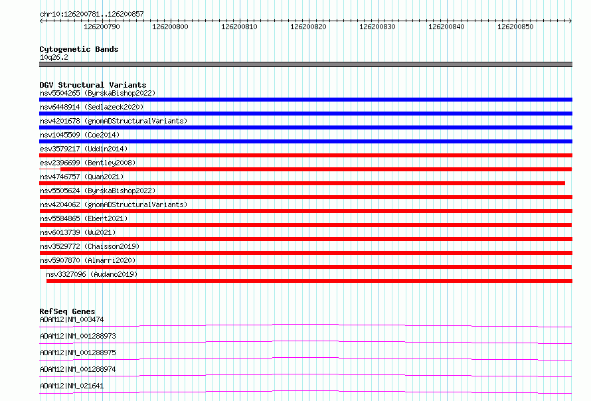Click the magenta line under ADAM12|NM_001288975
Screen dimensions: 591x401
(305, 359)
